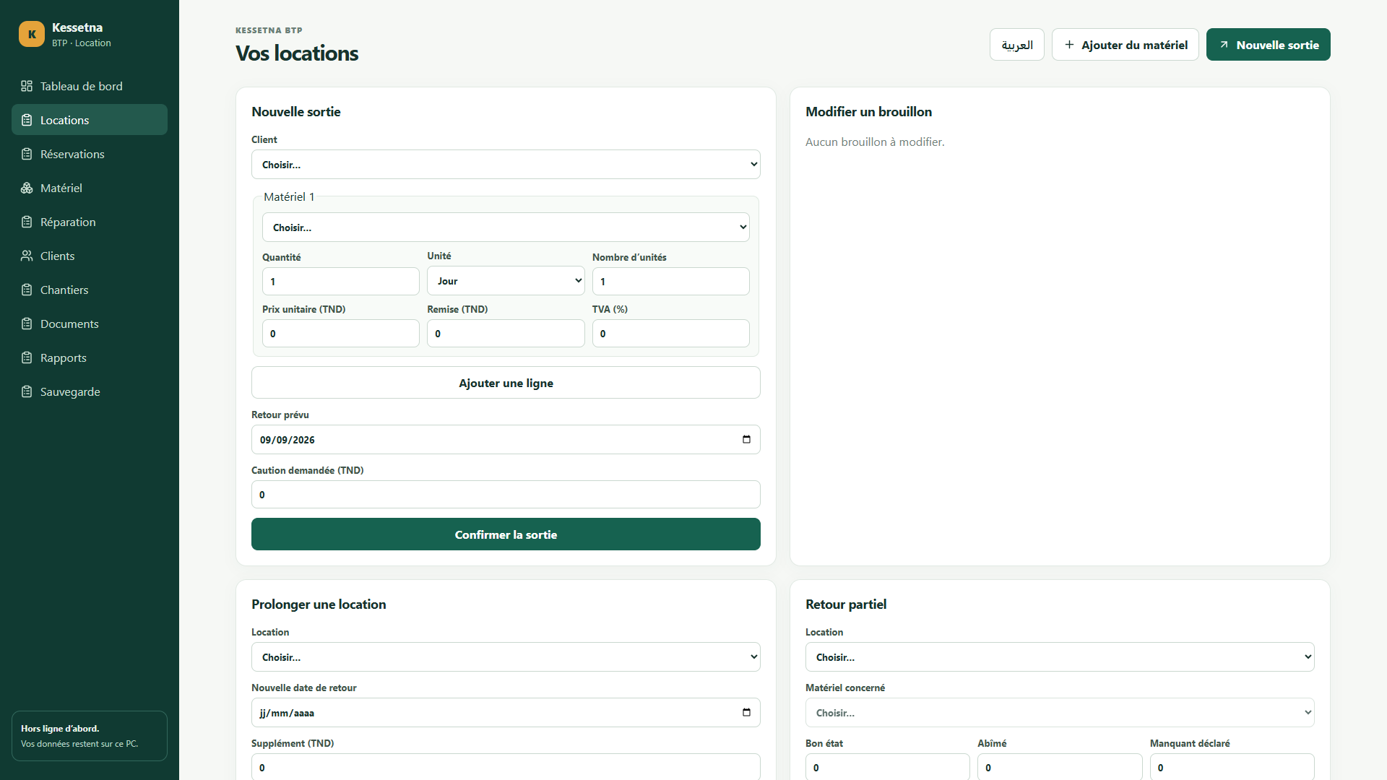Open the Unité dropdown showing Jour
The image size is (1387, 780).
[x=506, y=281]
